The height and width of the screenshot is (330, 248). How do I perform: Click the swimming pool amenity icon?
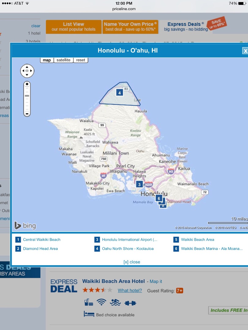tap(115, 302)
